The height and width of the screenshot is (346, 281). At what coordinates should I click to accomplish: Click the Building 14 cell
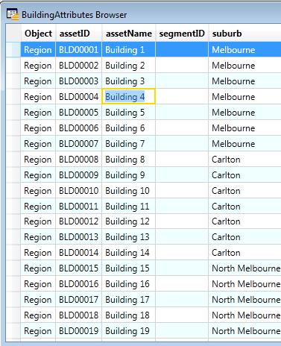(x=129, y=253)
